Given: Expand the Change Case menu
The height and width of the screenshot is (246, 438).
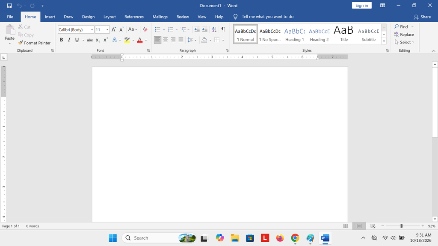Looking at the screenshot, I should (133, 29).
